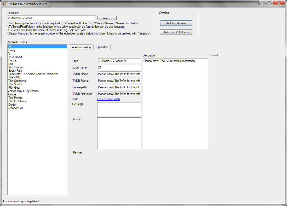Open the Click to open imdb link

coord(108,99)
